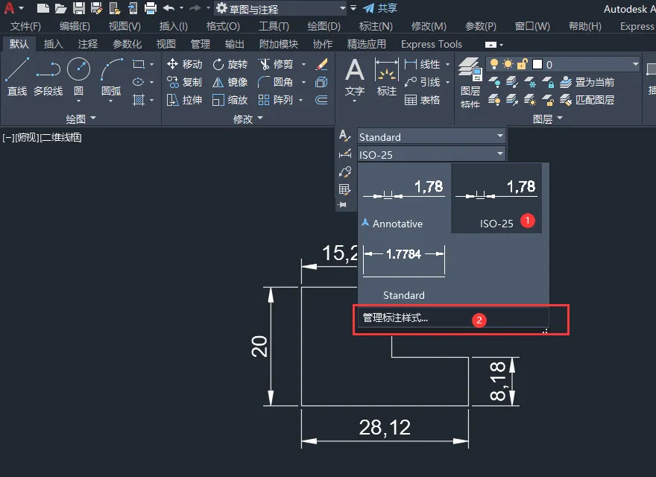Switch to the 参数化 ribbon tab

(127, 44)
